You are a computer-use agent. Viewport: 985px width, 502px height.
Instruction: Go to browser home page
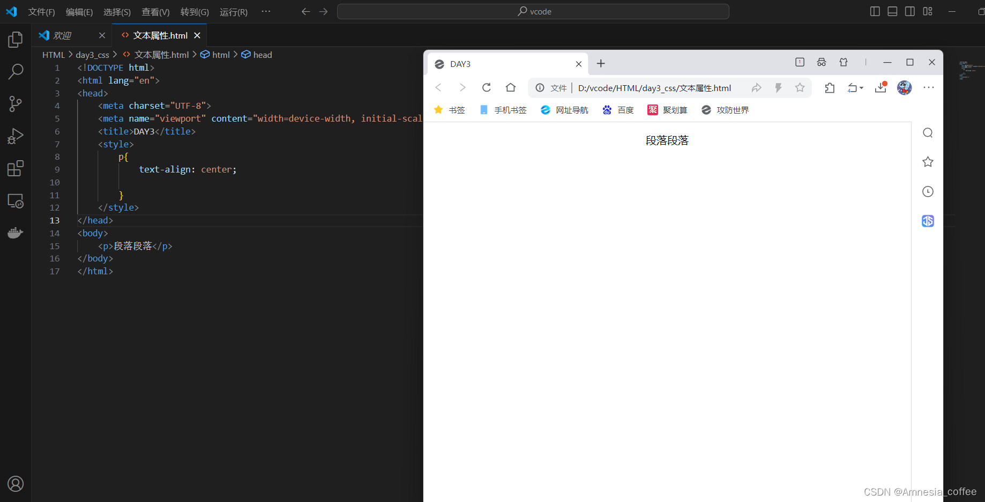click(511, 87)
